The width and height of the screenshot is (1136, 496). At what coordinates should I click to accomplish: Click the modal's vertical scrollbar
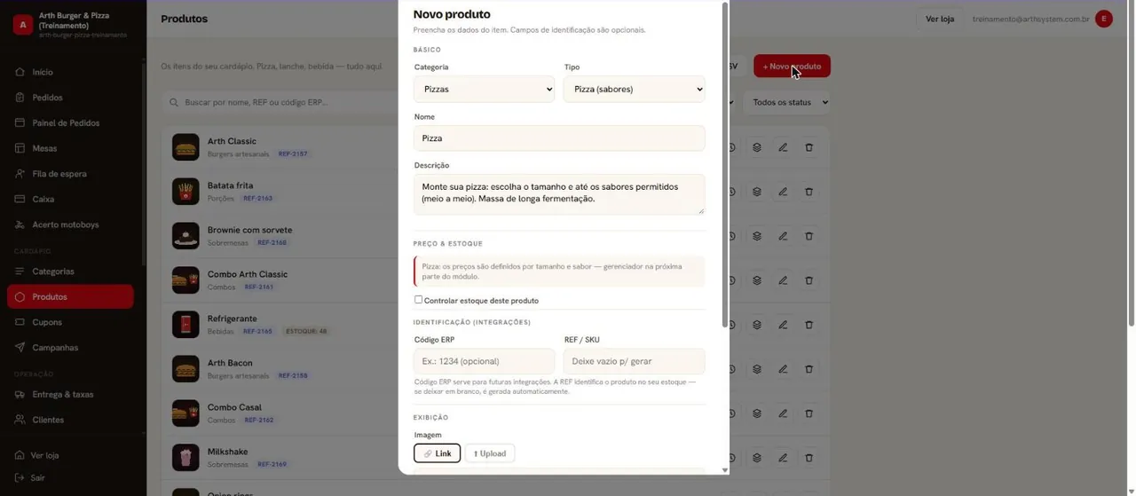click(725, 164)
